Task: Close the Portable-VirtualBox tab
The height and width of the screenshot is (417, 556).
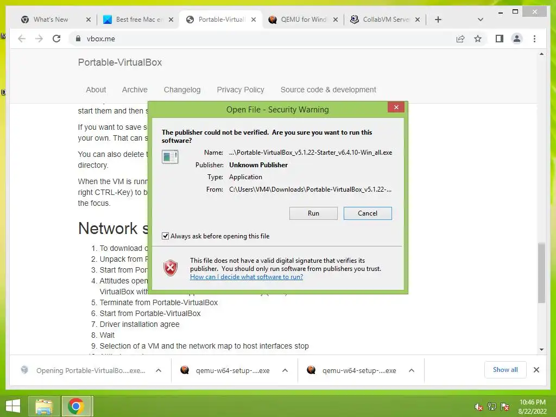Action: point(254,20)
